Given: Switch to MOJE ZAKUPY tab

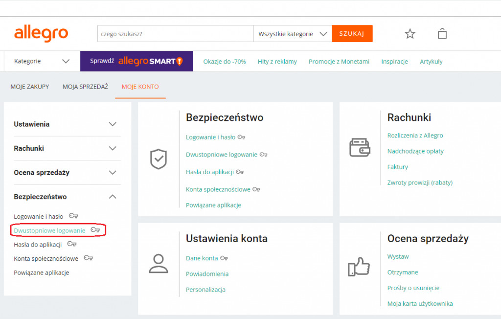Looking at the screenshot, I should (30, 87).
